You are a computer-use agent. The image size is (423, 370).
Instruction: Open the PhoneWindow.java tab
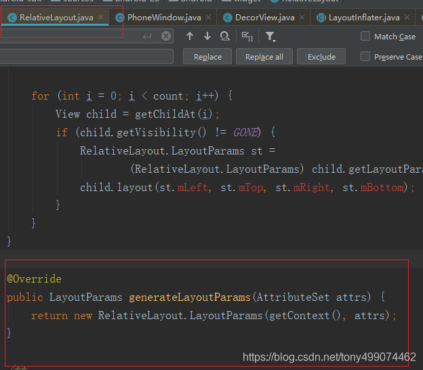pos(164,18)
